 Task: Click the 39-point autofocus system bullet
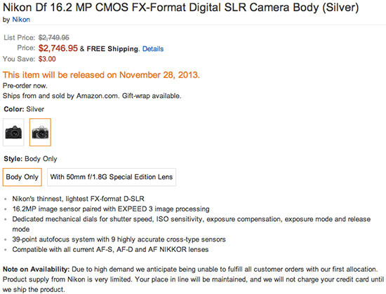point(119,239)
